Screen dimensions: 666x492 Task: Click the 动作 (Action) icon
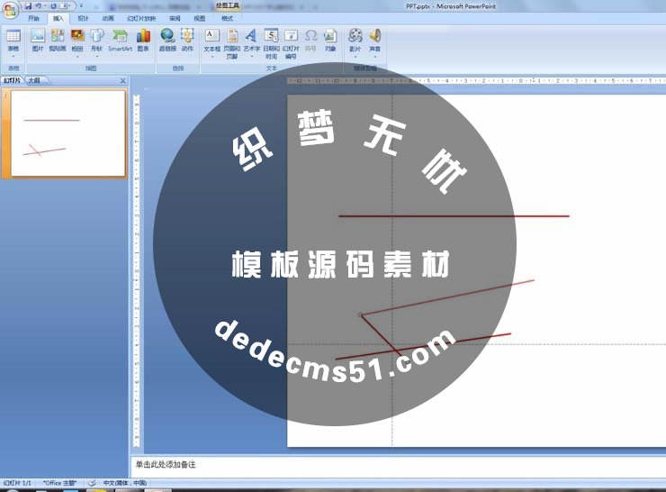pos(187,40)
